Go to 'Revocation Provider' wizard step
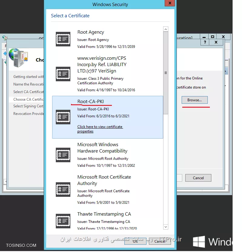Image resolution: width=242 pixels, height=252 pixels. (x=29, y=114)
